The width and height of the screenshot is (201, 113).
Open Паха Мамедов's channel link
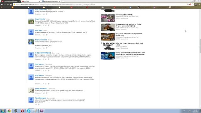[x=41, y=98]
